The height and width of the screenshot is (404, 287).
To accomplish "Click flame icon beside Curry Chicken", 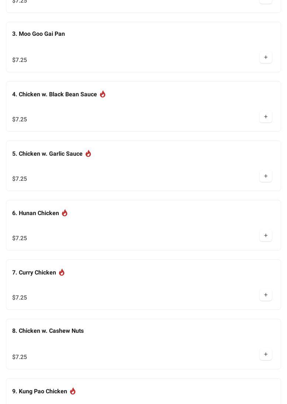I will point(62,272).
